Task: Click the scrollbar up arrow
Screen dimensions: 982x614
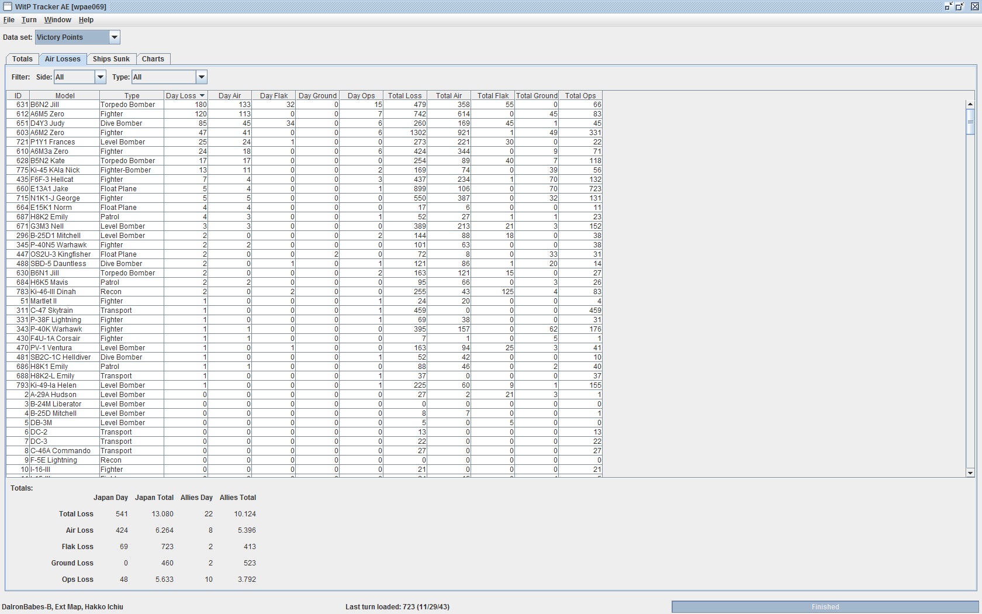Action: [970, 105]
